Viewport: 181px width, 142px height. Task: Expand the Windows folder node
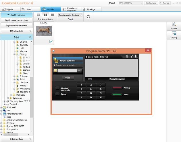[x=8, y=98]
